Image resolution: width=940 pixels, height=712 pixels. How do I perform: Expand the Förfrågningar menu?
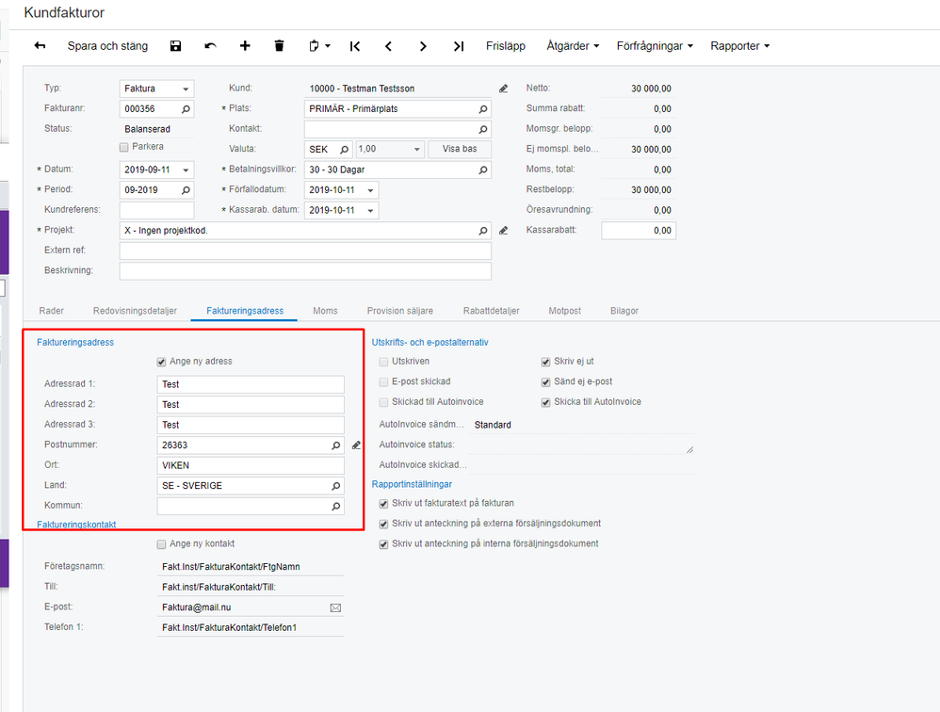(x=655, y=46)
